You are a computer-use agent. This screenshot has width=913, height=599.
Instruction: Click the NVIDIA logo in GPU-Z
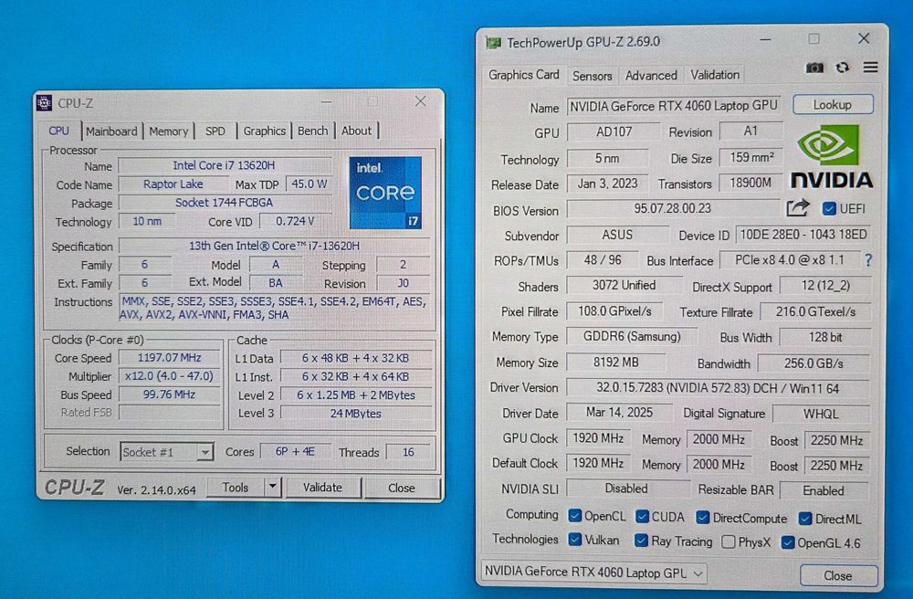[x=831, y=156]
